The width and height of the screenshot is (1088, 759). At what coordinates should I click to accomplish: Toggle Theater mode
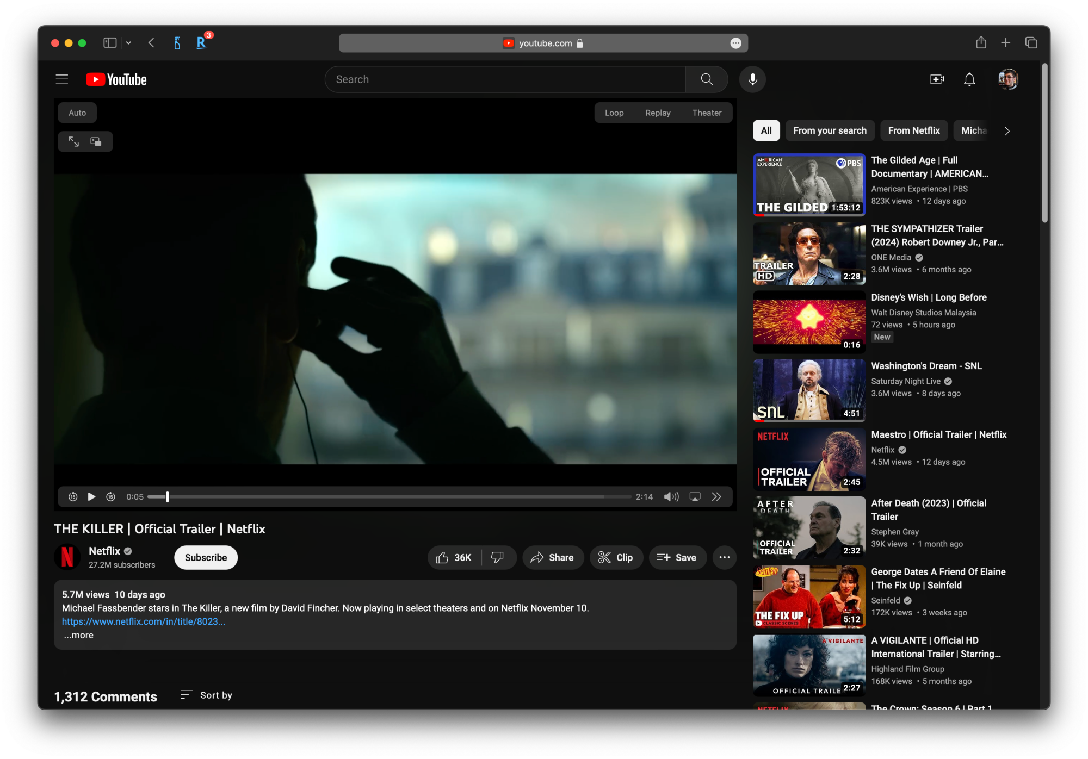(707, 113)
